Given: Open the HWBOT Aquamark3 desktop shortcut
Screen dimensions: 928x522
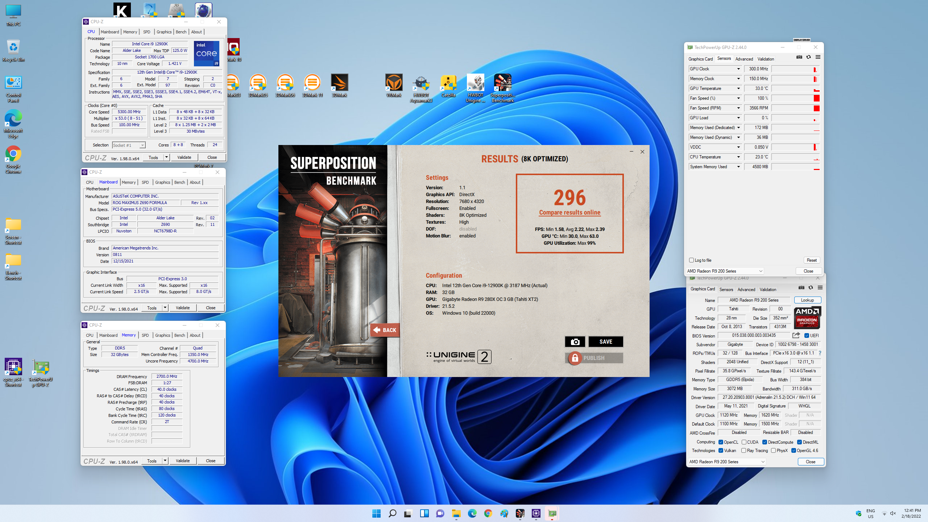Looking at the screenshot, I should pos(421,88).
